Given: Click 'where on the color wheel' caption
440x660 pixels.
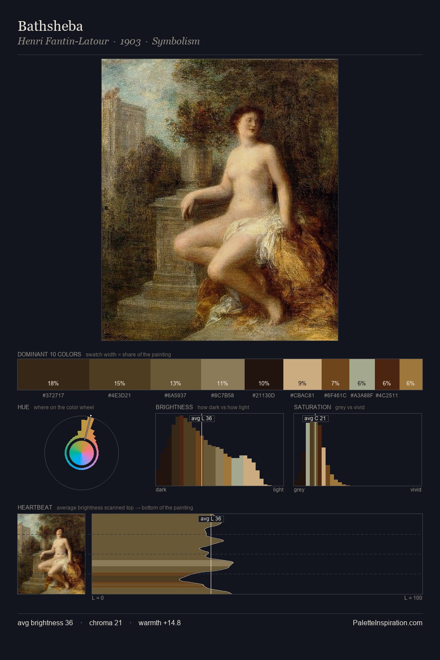Looking at the screenshot, I should [x=64, y=407].
